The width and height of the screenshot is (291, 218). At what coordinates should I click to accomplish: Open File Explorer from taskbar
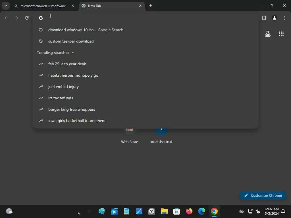click(x=164, y=211)
